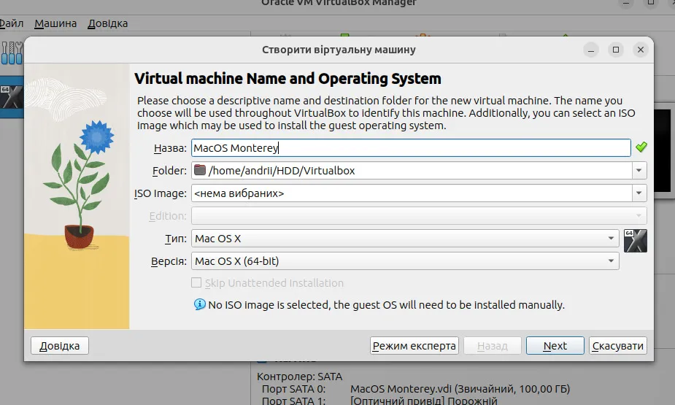This screenshot has width=675, height=405.
Task: Click the Next button
Action: (x=555, y=346)
